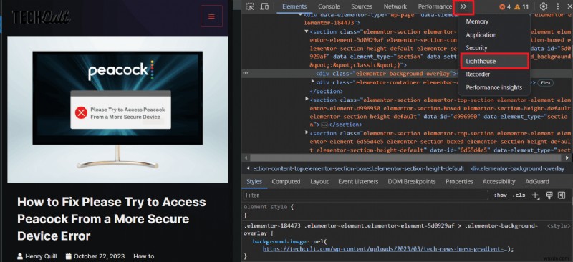
Task: Select Memory from the overflow menu
Action: (x=477, y=21)
